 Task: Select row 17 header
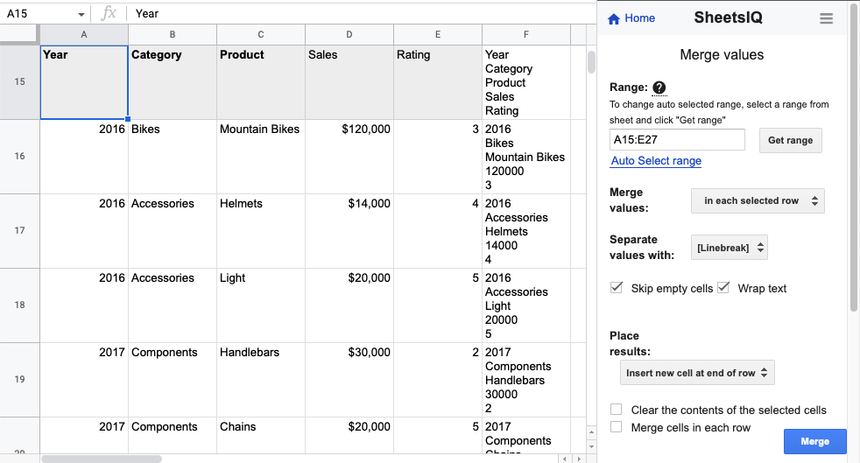click(20, 231)
